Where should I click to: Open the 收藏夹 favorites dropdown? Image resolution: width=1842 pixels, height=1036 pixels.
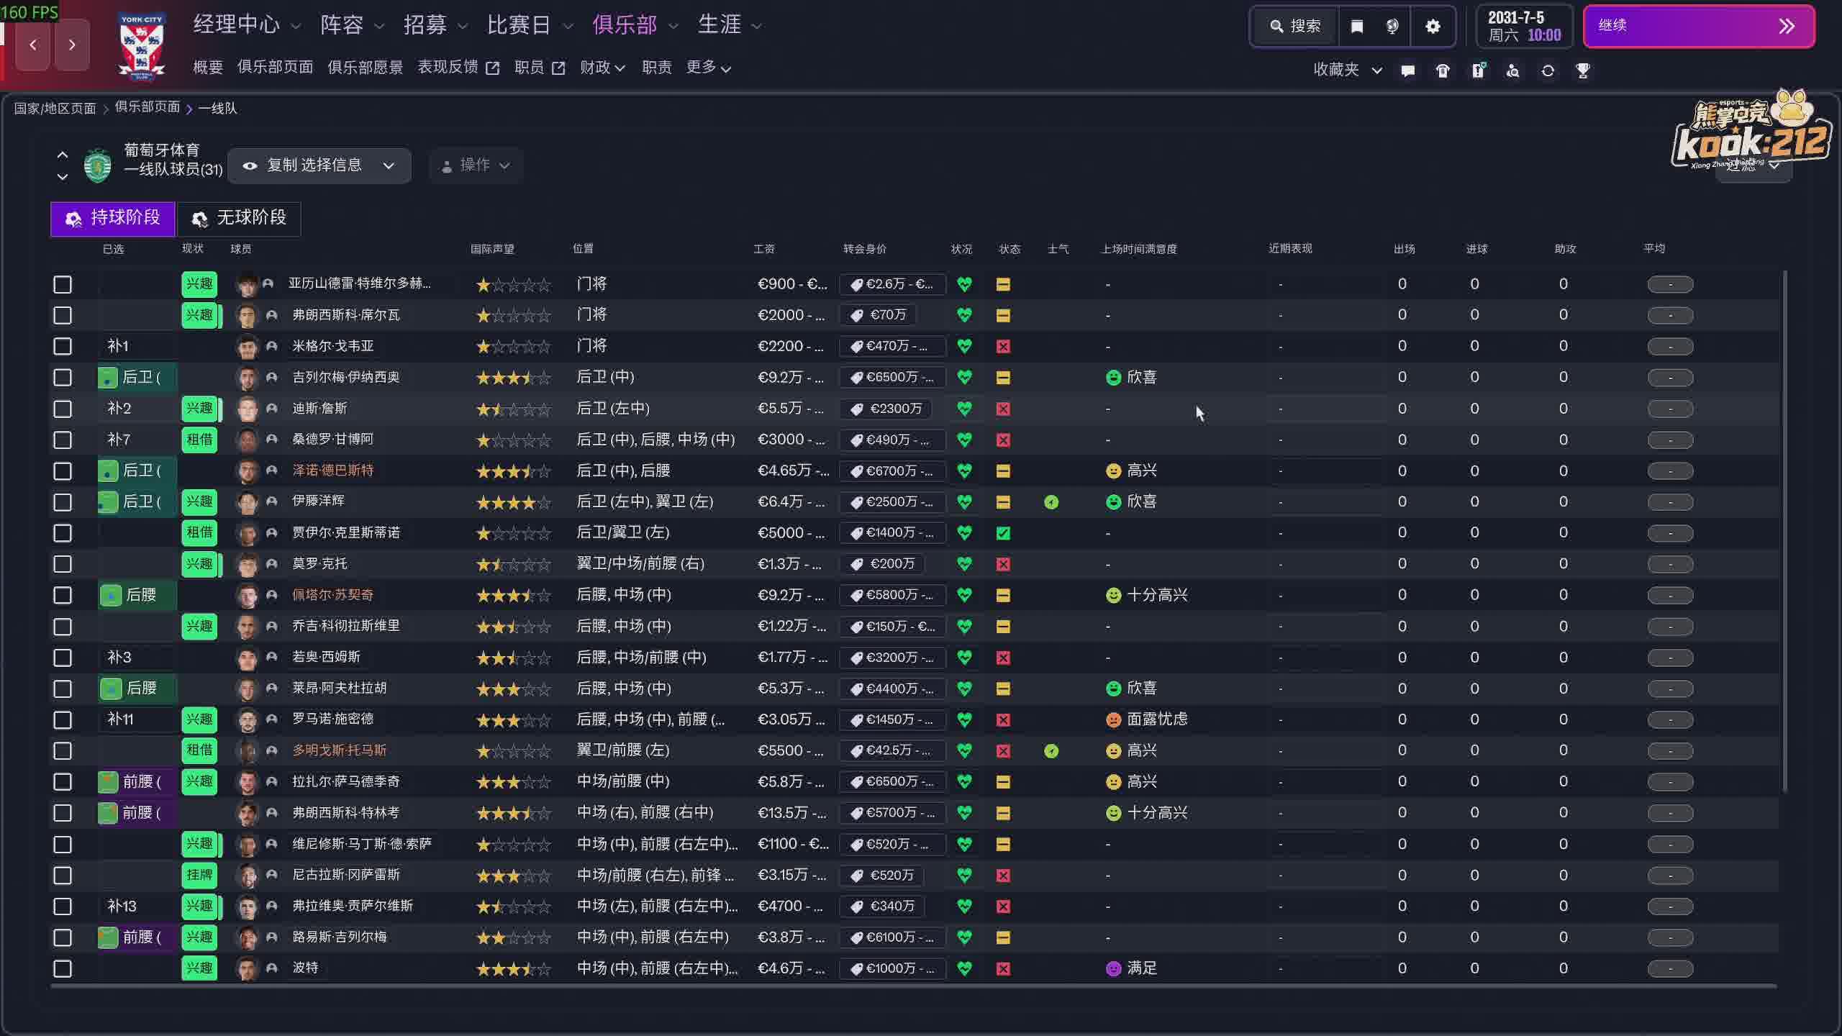pos(1346,71)
